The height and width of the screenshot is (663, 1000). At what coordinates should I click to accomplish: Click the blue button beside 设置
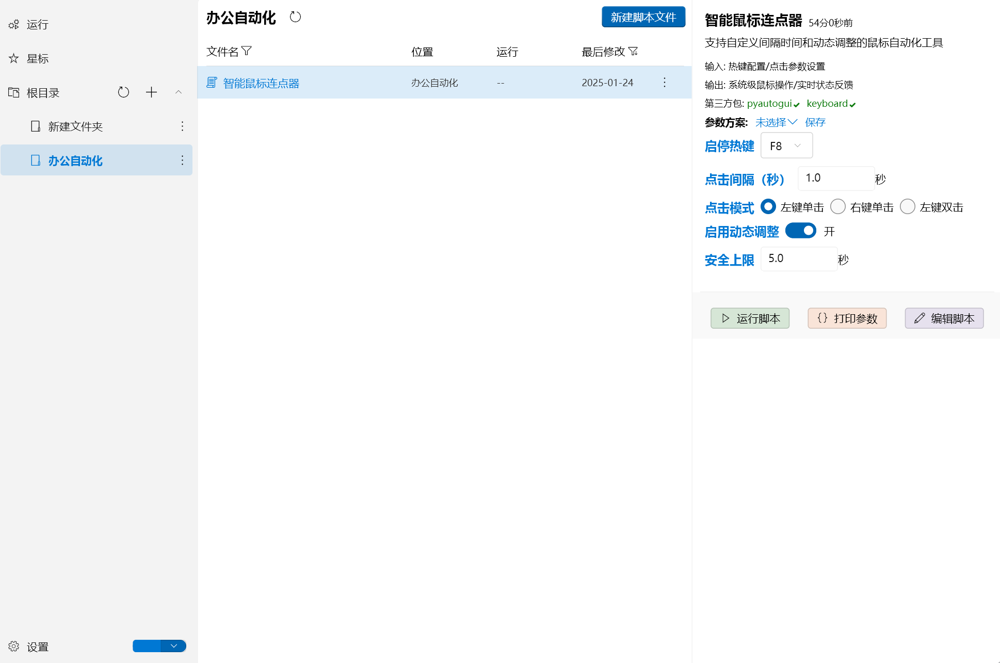coord(147,646)
